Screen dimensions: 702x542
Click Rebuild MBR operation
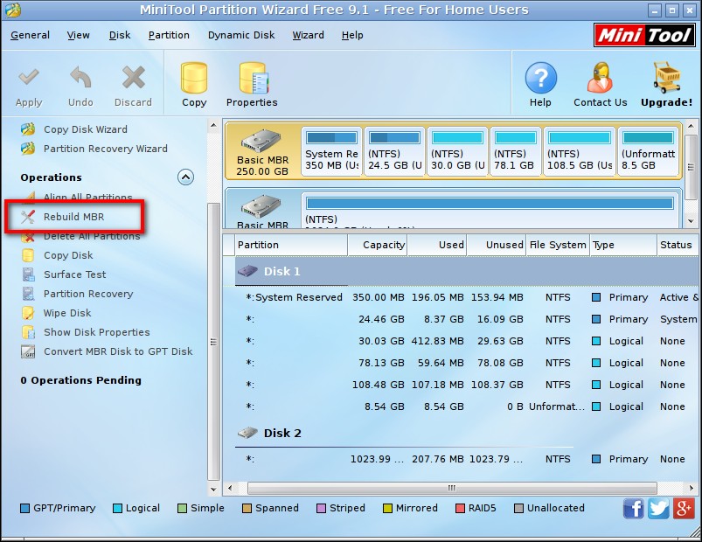(x=73, y=217)
